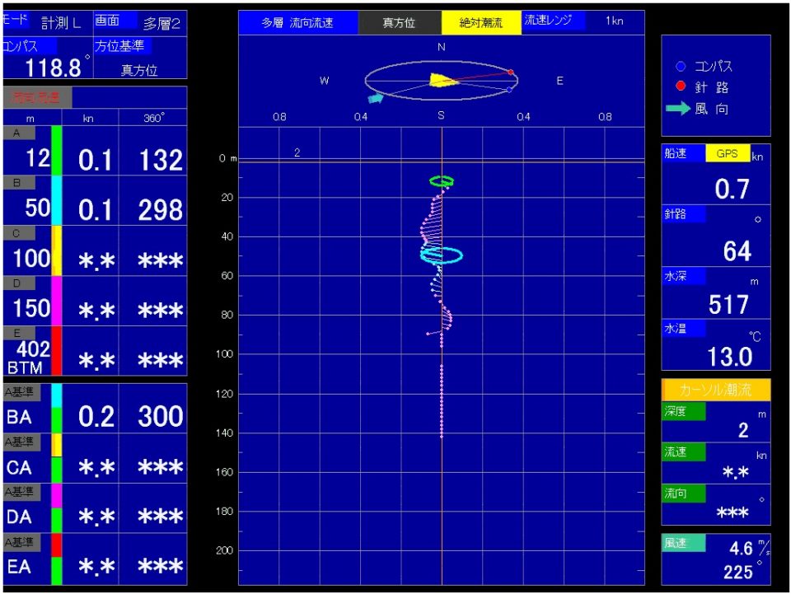Image resolution: width=791 pixels, height=594 pixels.
Task: Click the 画面 label
Action: click(x=115, y=20)
